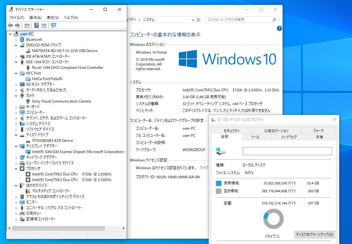Click the disk usage donut chart
Image resolution: width=352 pixels, height=244 pixels.
tap(273, 219)
